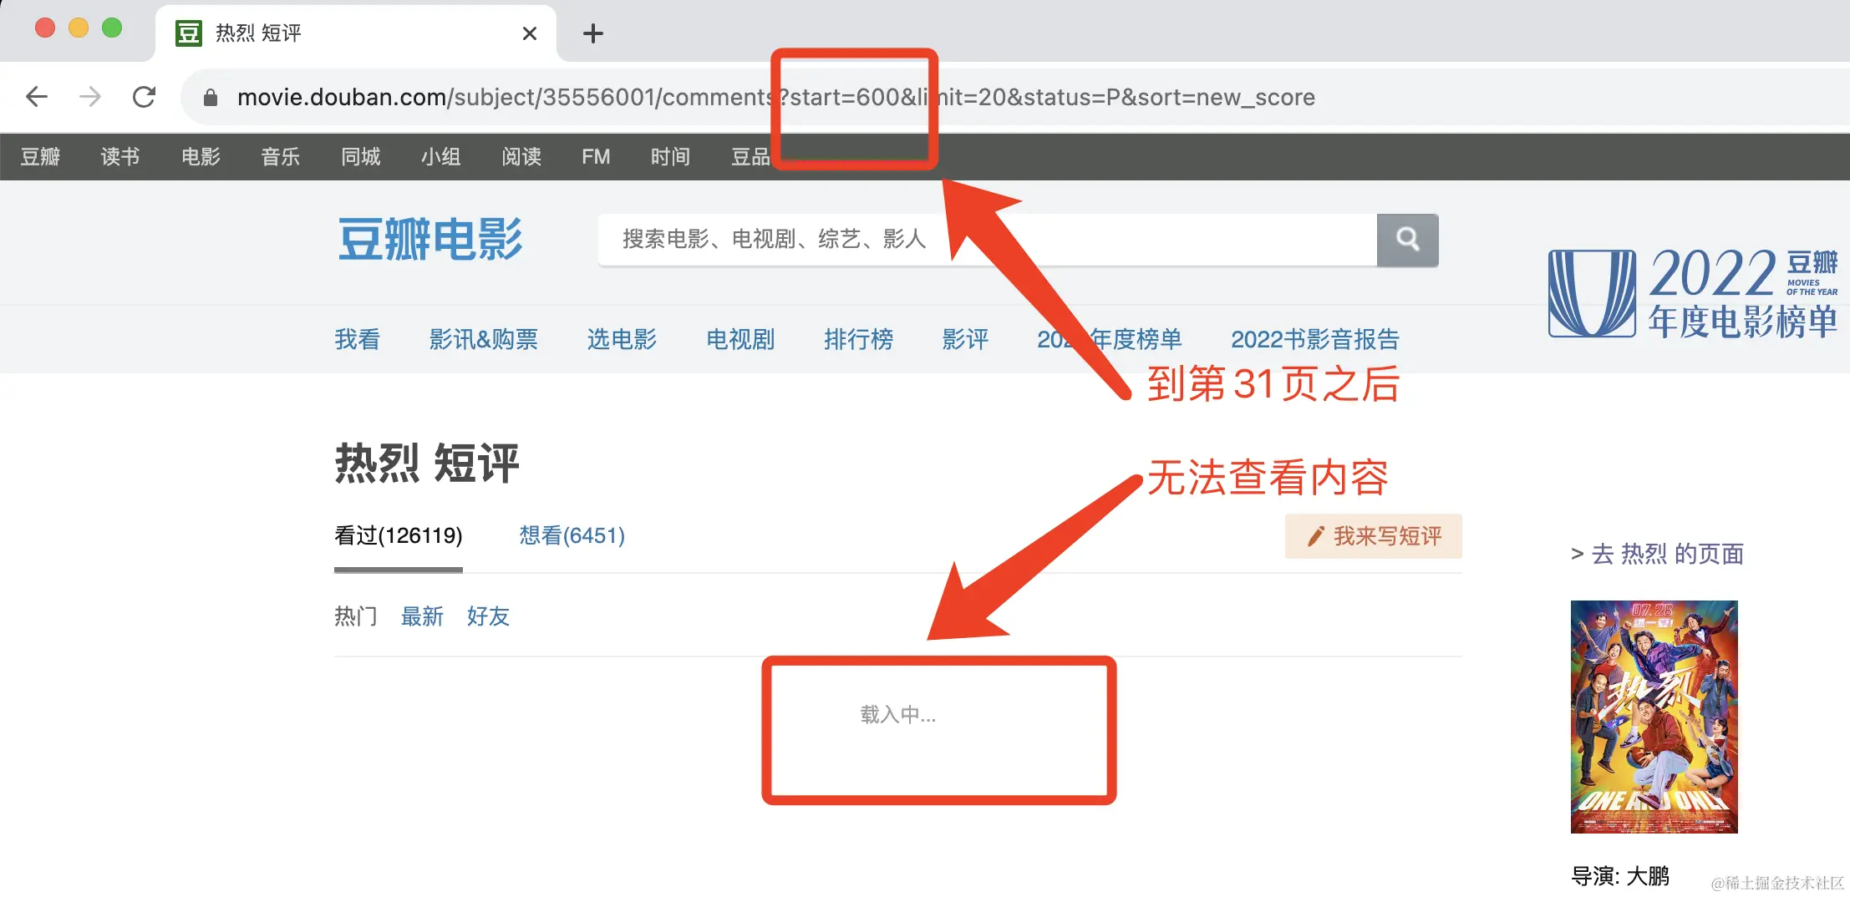Click the 载入中... loading text
This screenshot has height=897, width=1850.
898,715
